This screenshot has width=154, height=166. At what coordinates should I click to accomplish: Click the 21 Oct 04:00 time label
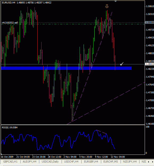click(23, 157)
